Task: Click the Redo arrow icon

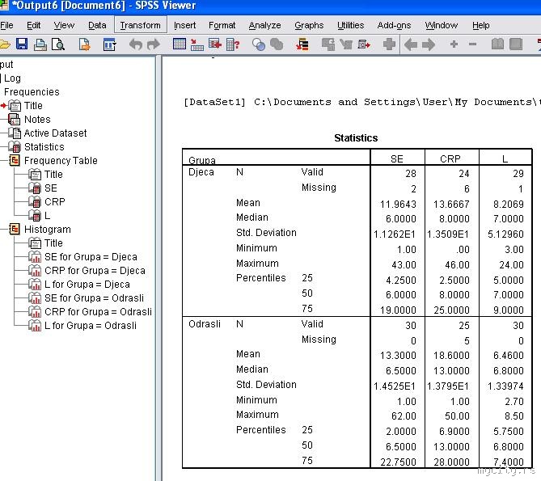Action: click(x=154, y=44)
